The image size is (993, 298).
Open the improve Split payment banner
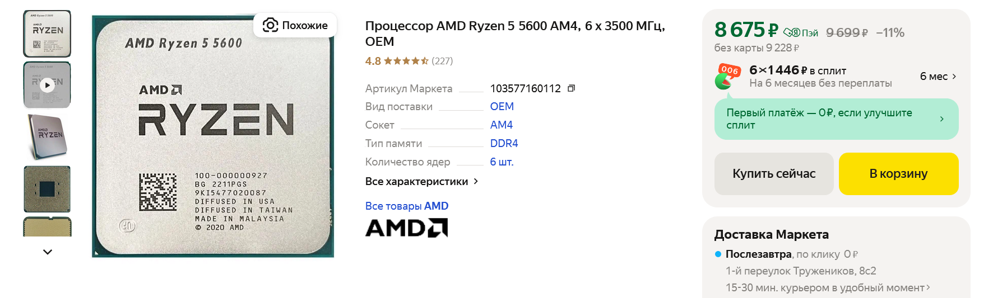tap(836, 119)
